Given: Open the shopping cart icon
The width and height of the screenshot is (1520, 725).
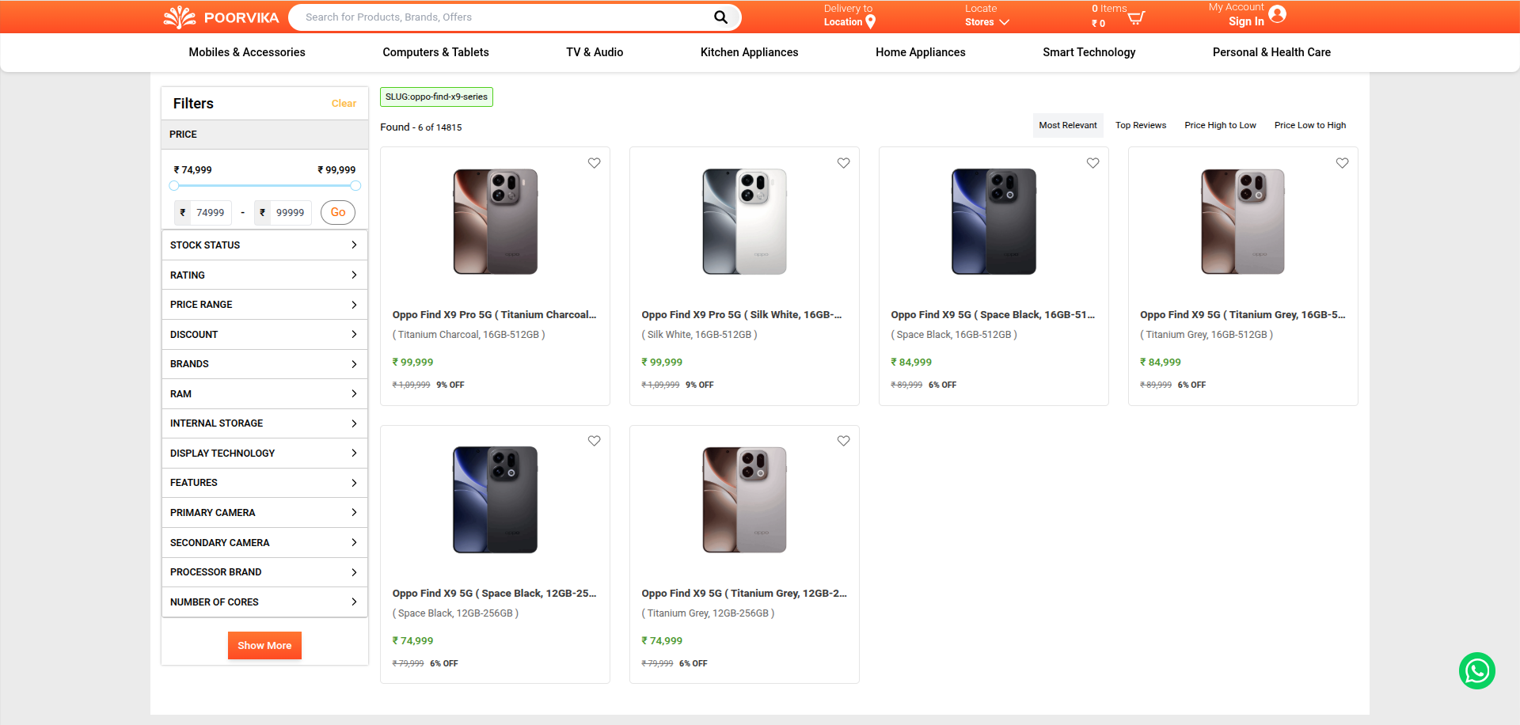Looking at the screenshot, I should [x=1136, y=17].
